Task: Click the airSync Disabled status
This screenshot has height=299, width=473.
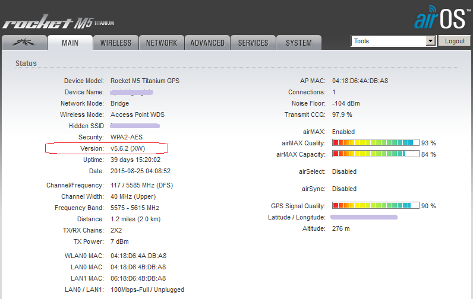Action: (344, 189)
